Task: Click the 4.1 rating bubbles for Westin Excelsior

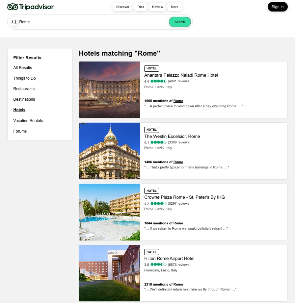Action: [x=158, y=142]
